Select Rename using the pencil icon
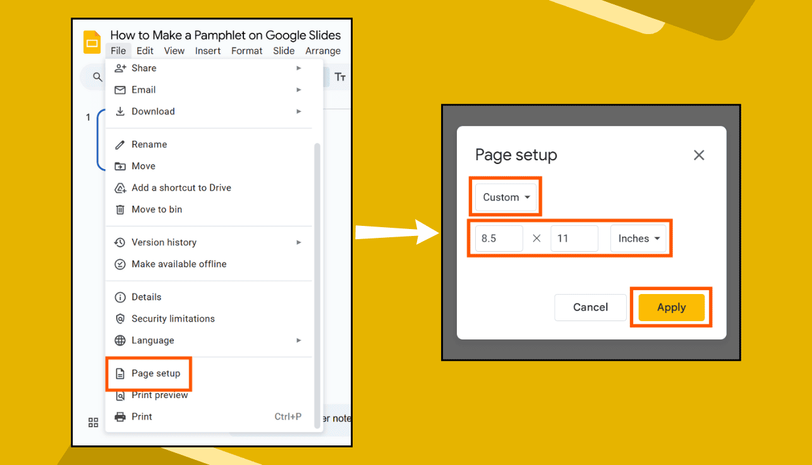Viewport: 812px width, 465px height. click(x=120, y=144)
